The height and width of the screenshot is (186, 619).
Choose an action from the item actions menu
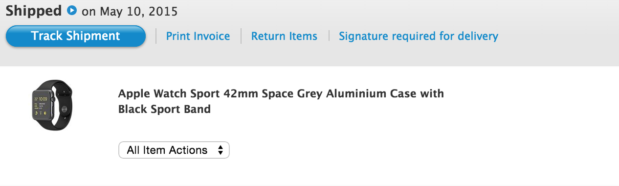coord(174,150)
